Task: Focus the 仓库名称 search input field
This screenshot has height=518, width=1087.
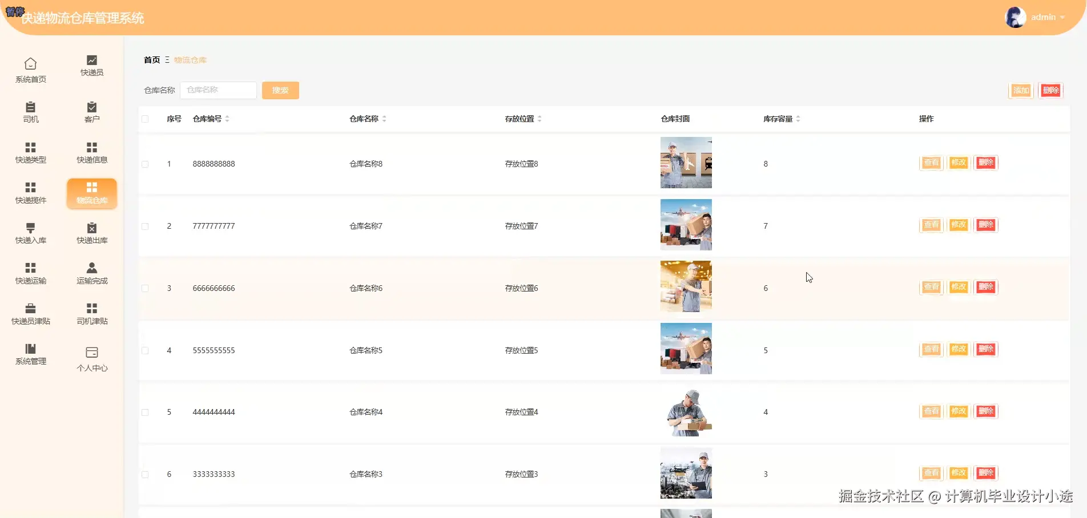Action: coord(218,90)
